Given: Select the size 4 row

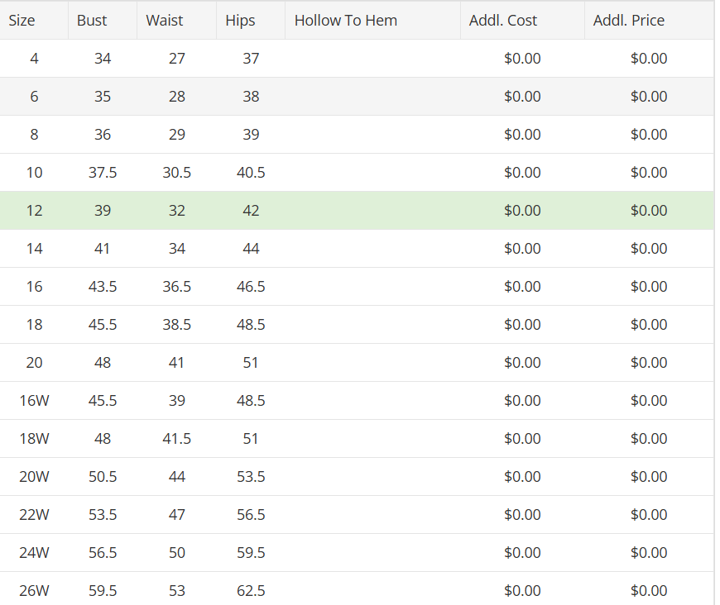Looking at the screenshot, I should point(357,58).
